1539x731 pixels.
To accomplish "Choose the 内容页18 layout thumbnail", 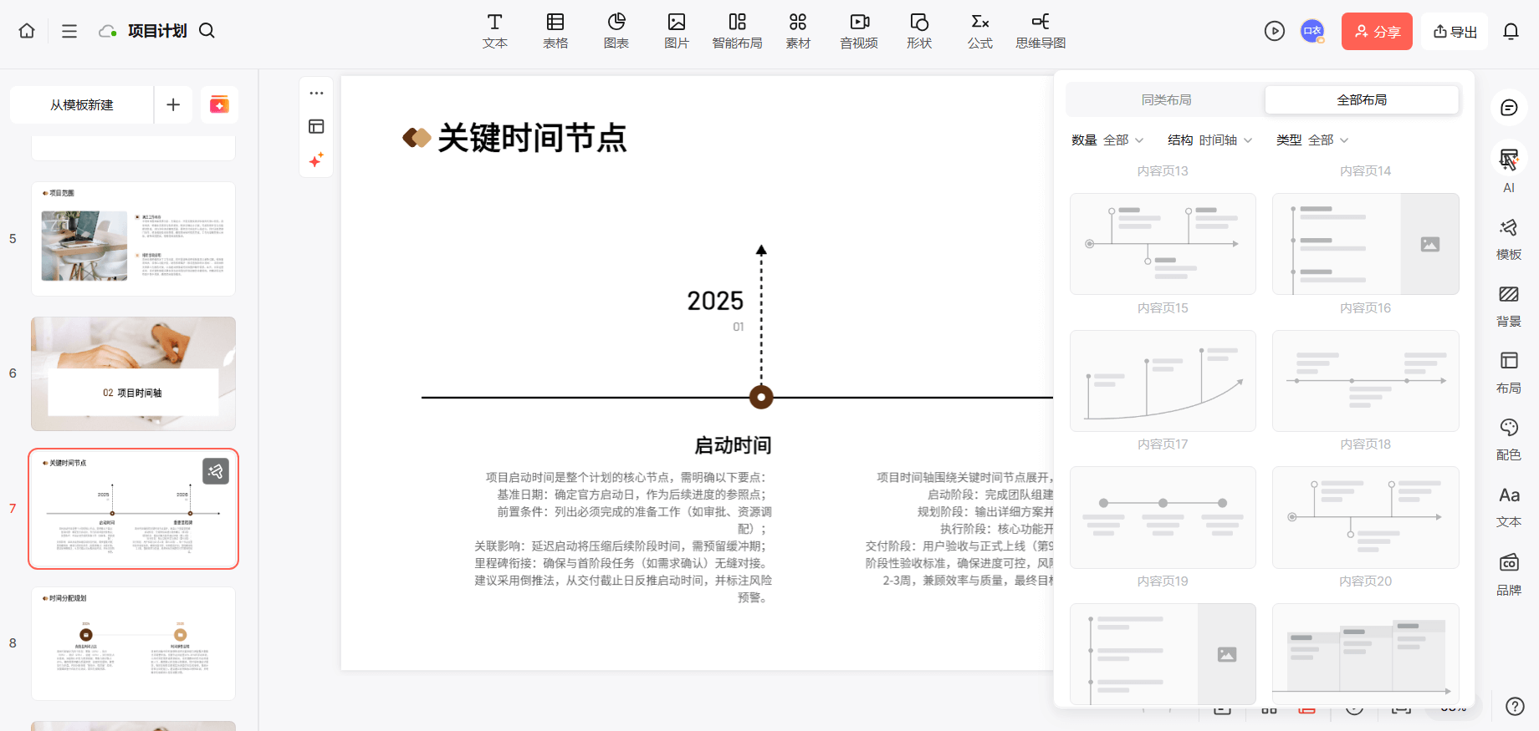I will coord(1366,381).
